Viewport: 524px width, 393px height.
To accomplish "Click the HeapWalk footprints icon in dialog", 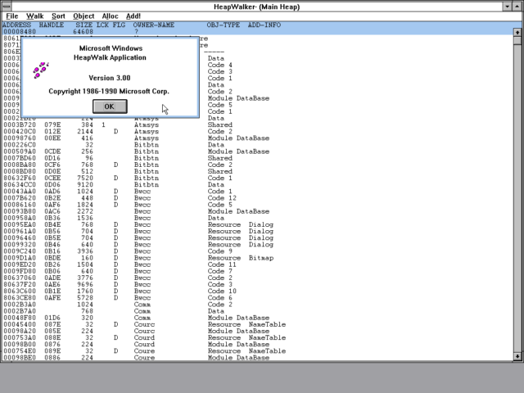I will 41,70.
